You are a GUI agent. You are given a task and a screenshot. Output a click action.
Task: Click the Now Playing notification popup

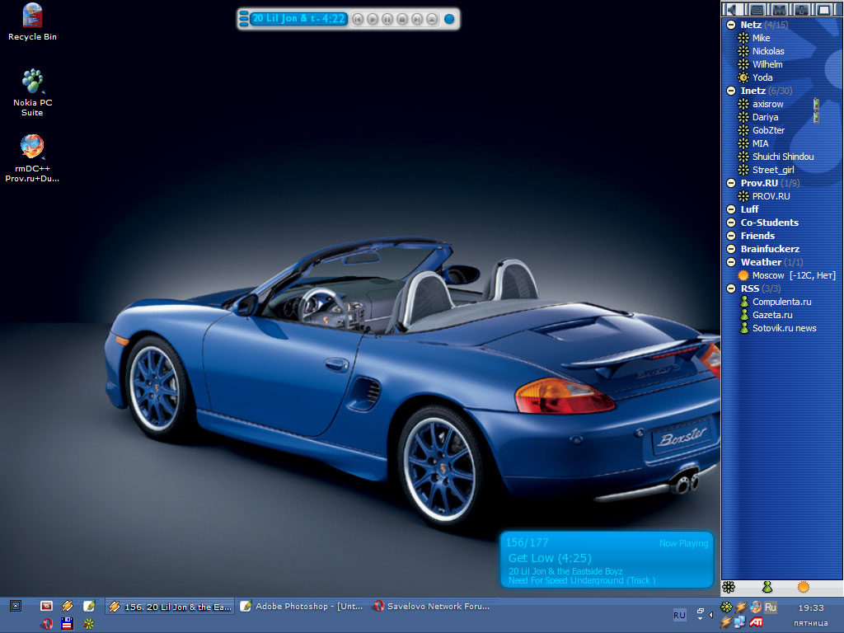[607, 560]
